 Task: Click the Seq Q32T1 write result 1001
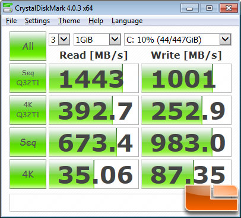pos(186,78)
